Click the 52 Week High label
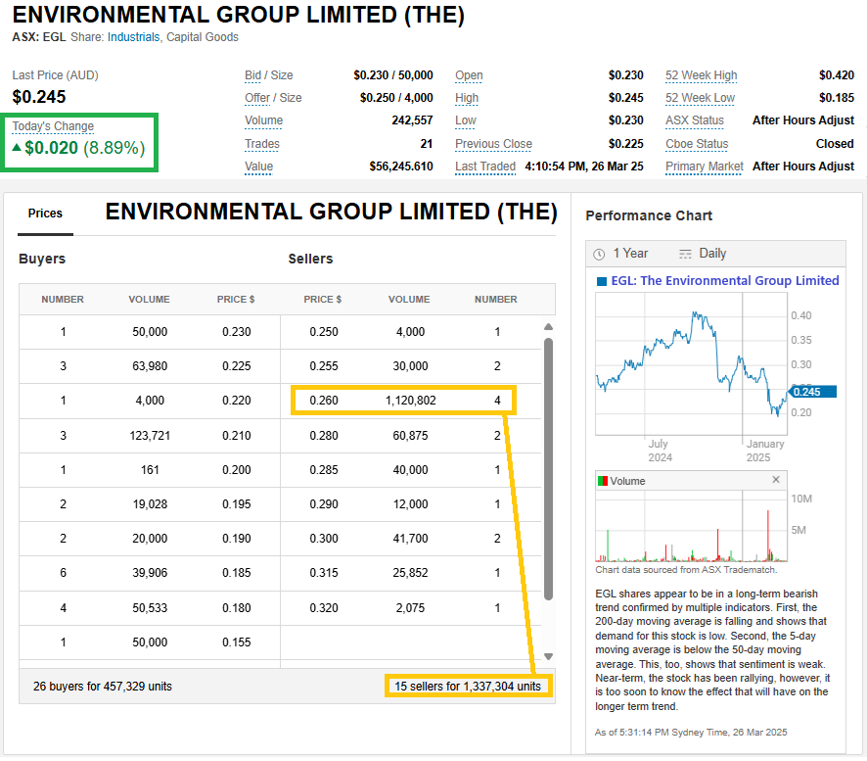 (x=701, y=75)
